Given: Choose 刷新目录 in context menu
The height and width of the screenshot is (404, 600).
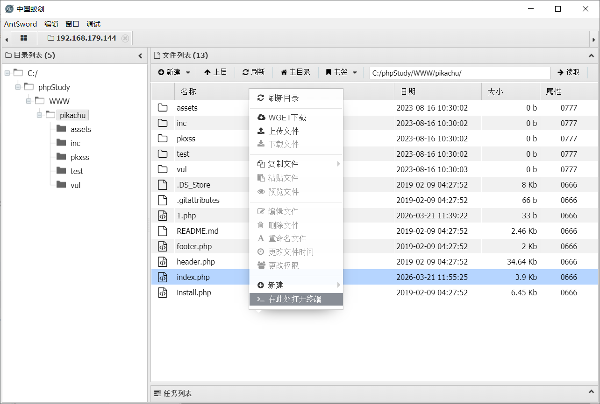Looking at the screenshot, I should tap(296, 98).
